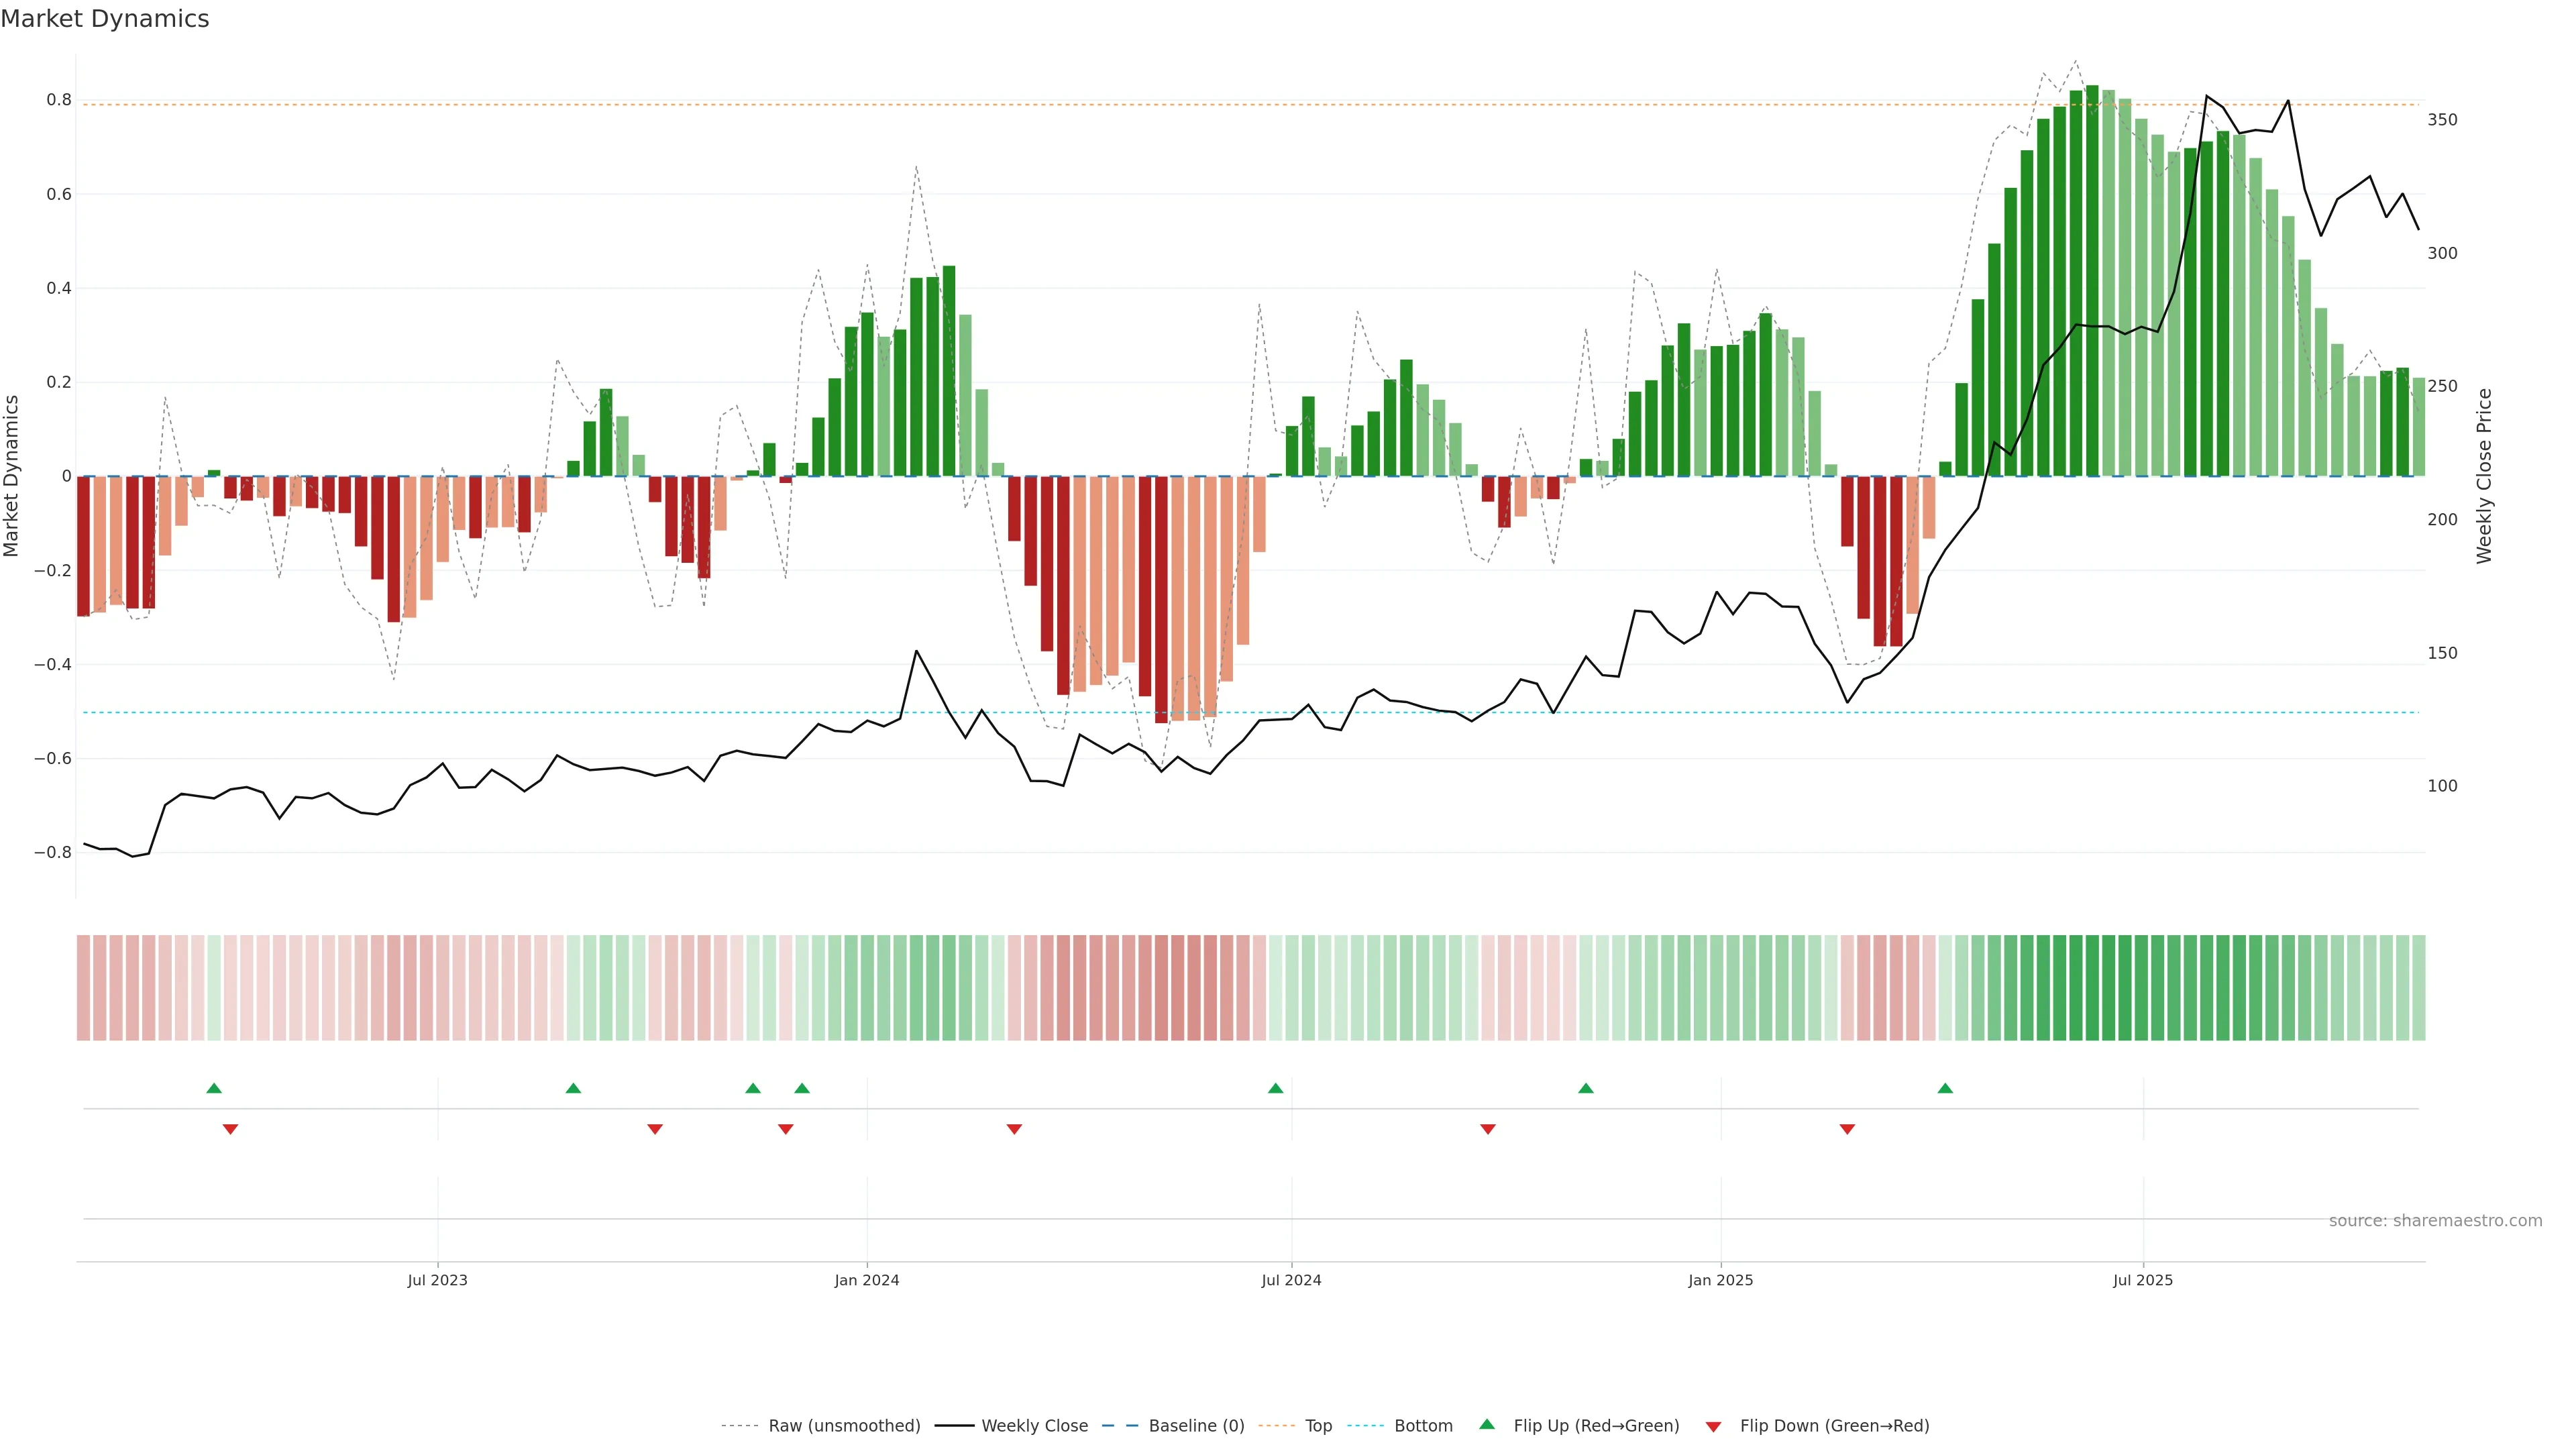This screenshot has width=2576, height=1449.
Task: Click the Market Dynamics chart title
Action: [x=105, y=19]
